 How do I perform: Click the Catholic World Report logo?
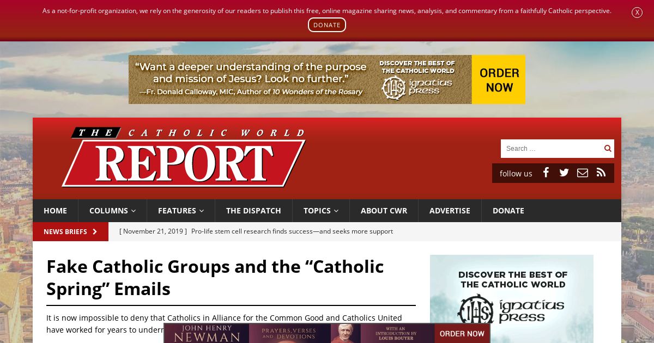[x=184, y=157]
